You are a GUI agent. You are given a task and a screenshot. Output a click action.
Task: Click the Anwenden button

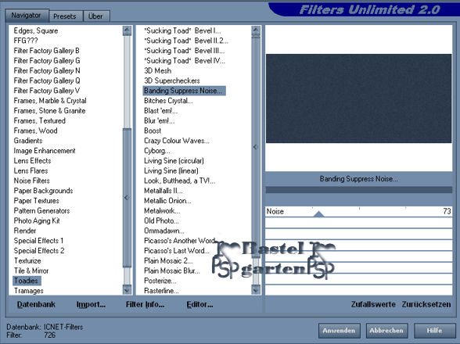tap(340, 331)
